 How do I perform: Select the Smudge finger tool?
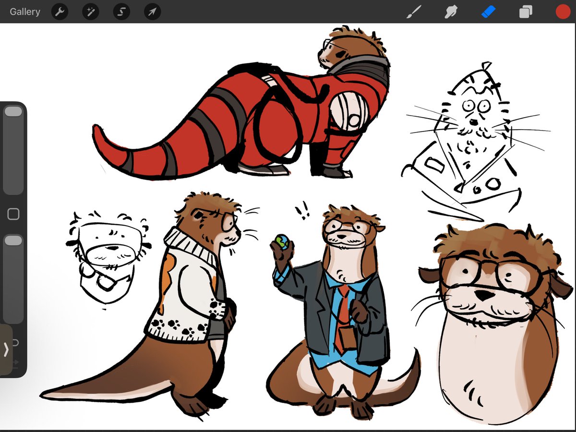click(x=451, y=12)
